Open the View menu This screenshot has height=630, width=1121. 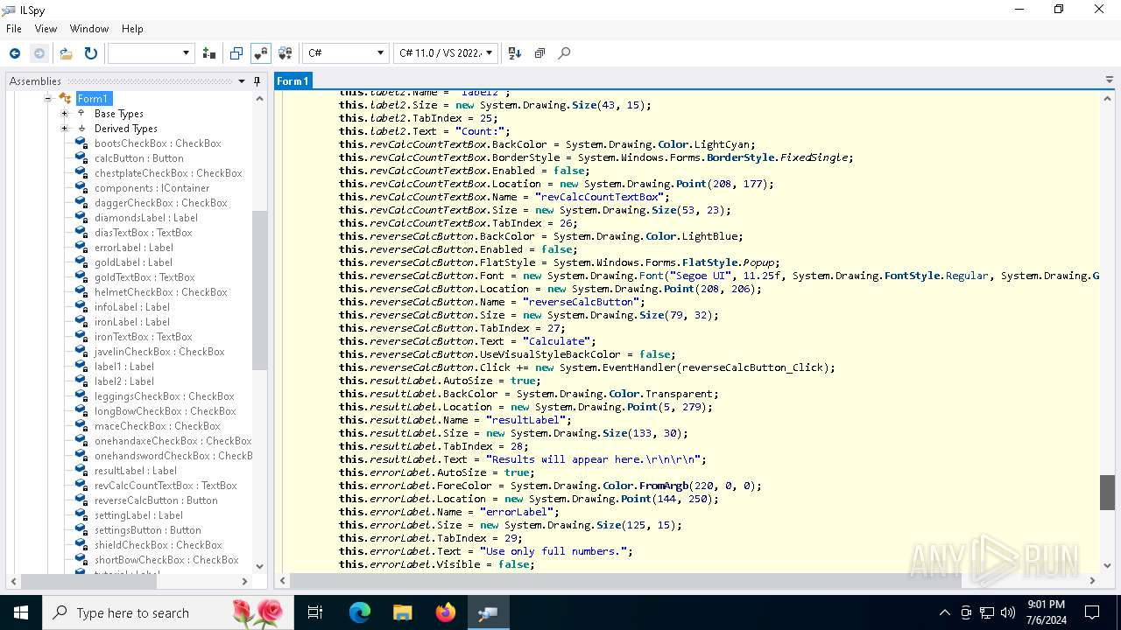click(x=46, y=29)
